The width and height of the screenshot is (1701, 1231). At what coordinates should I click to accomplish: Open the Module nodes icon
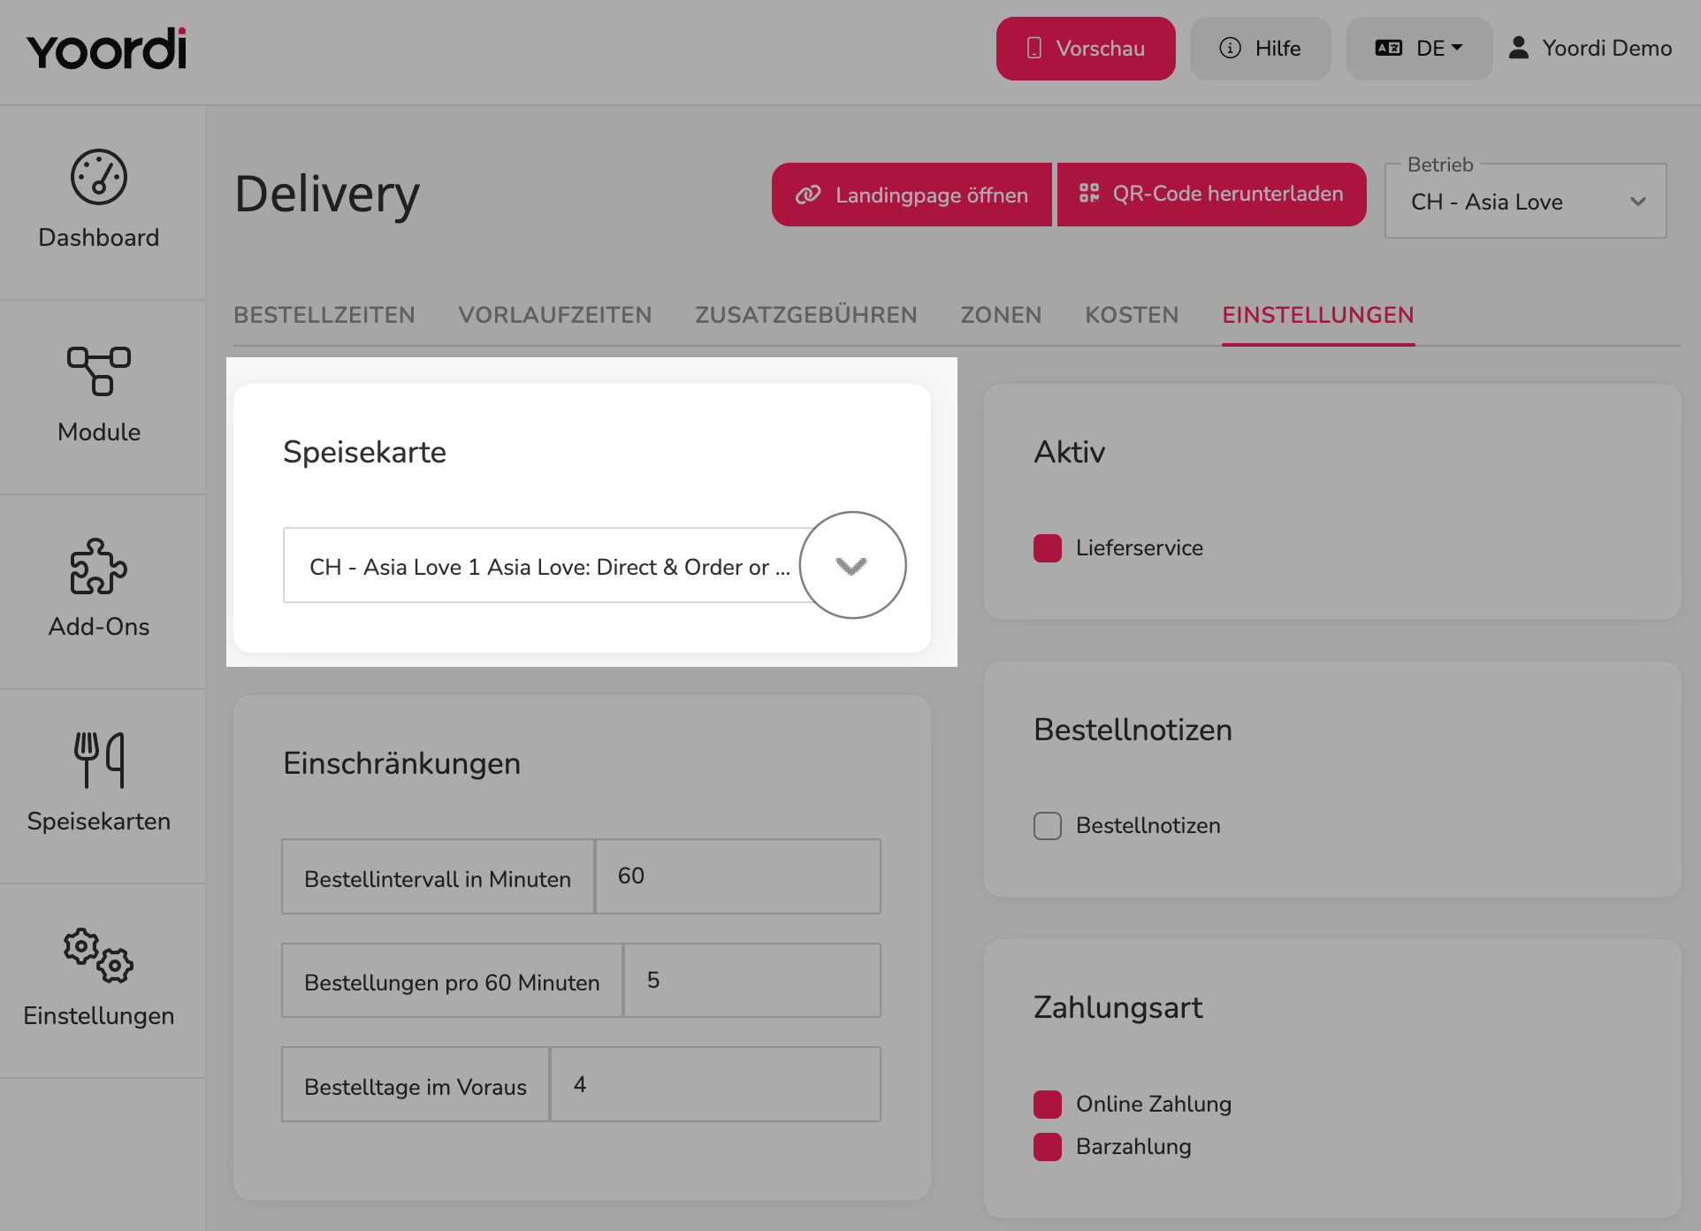point(99,371)
